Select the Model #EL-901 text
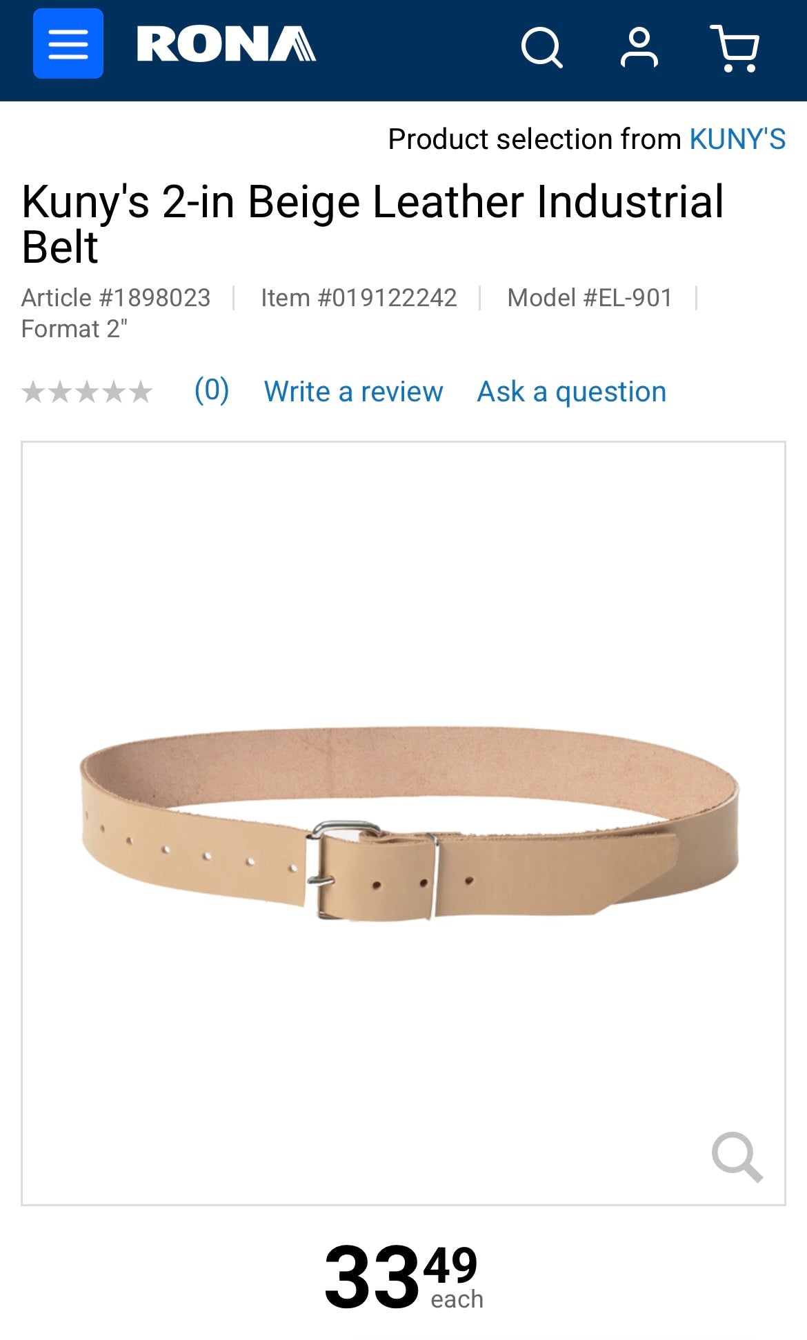807x1340 pixels. pos(590,298)
